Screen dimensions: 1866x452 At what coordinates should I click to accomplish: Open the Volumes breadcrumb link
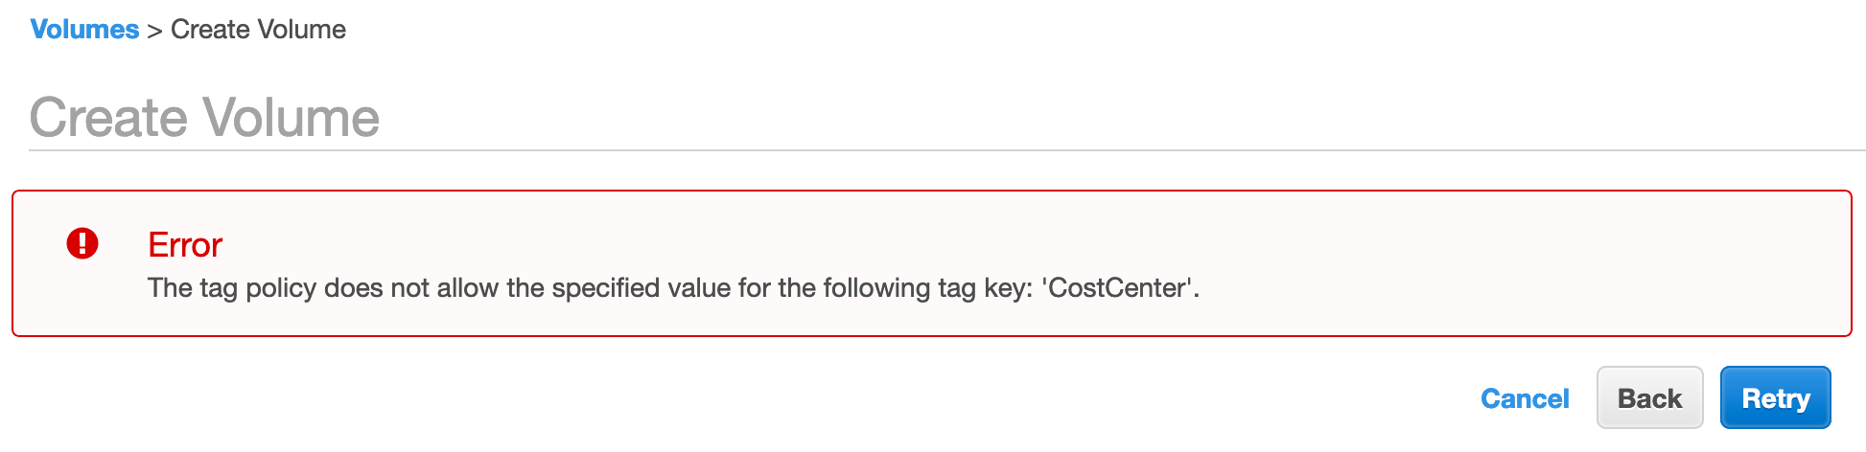(x=84, y=30)
